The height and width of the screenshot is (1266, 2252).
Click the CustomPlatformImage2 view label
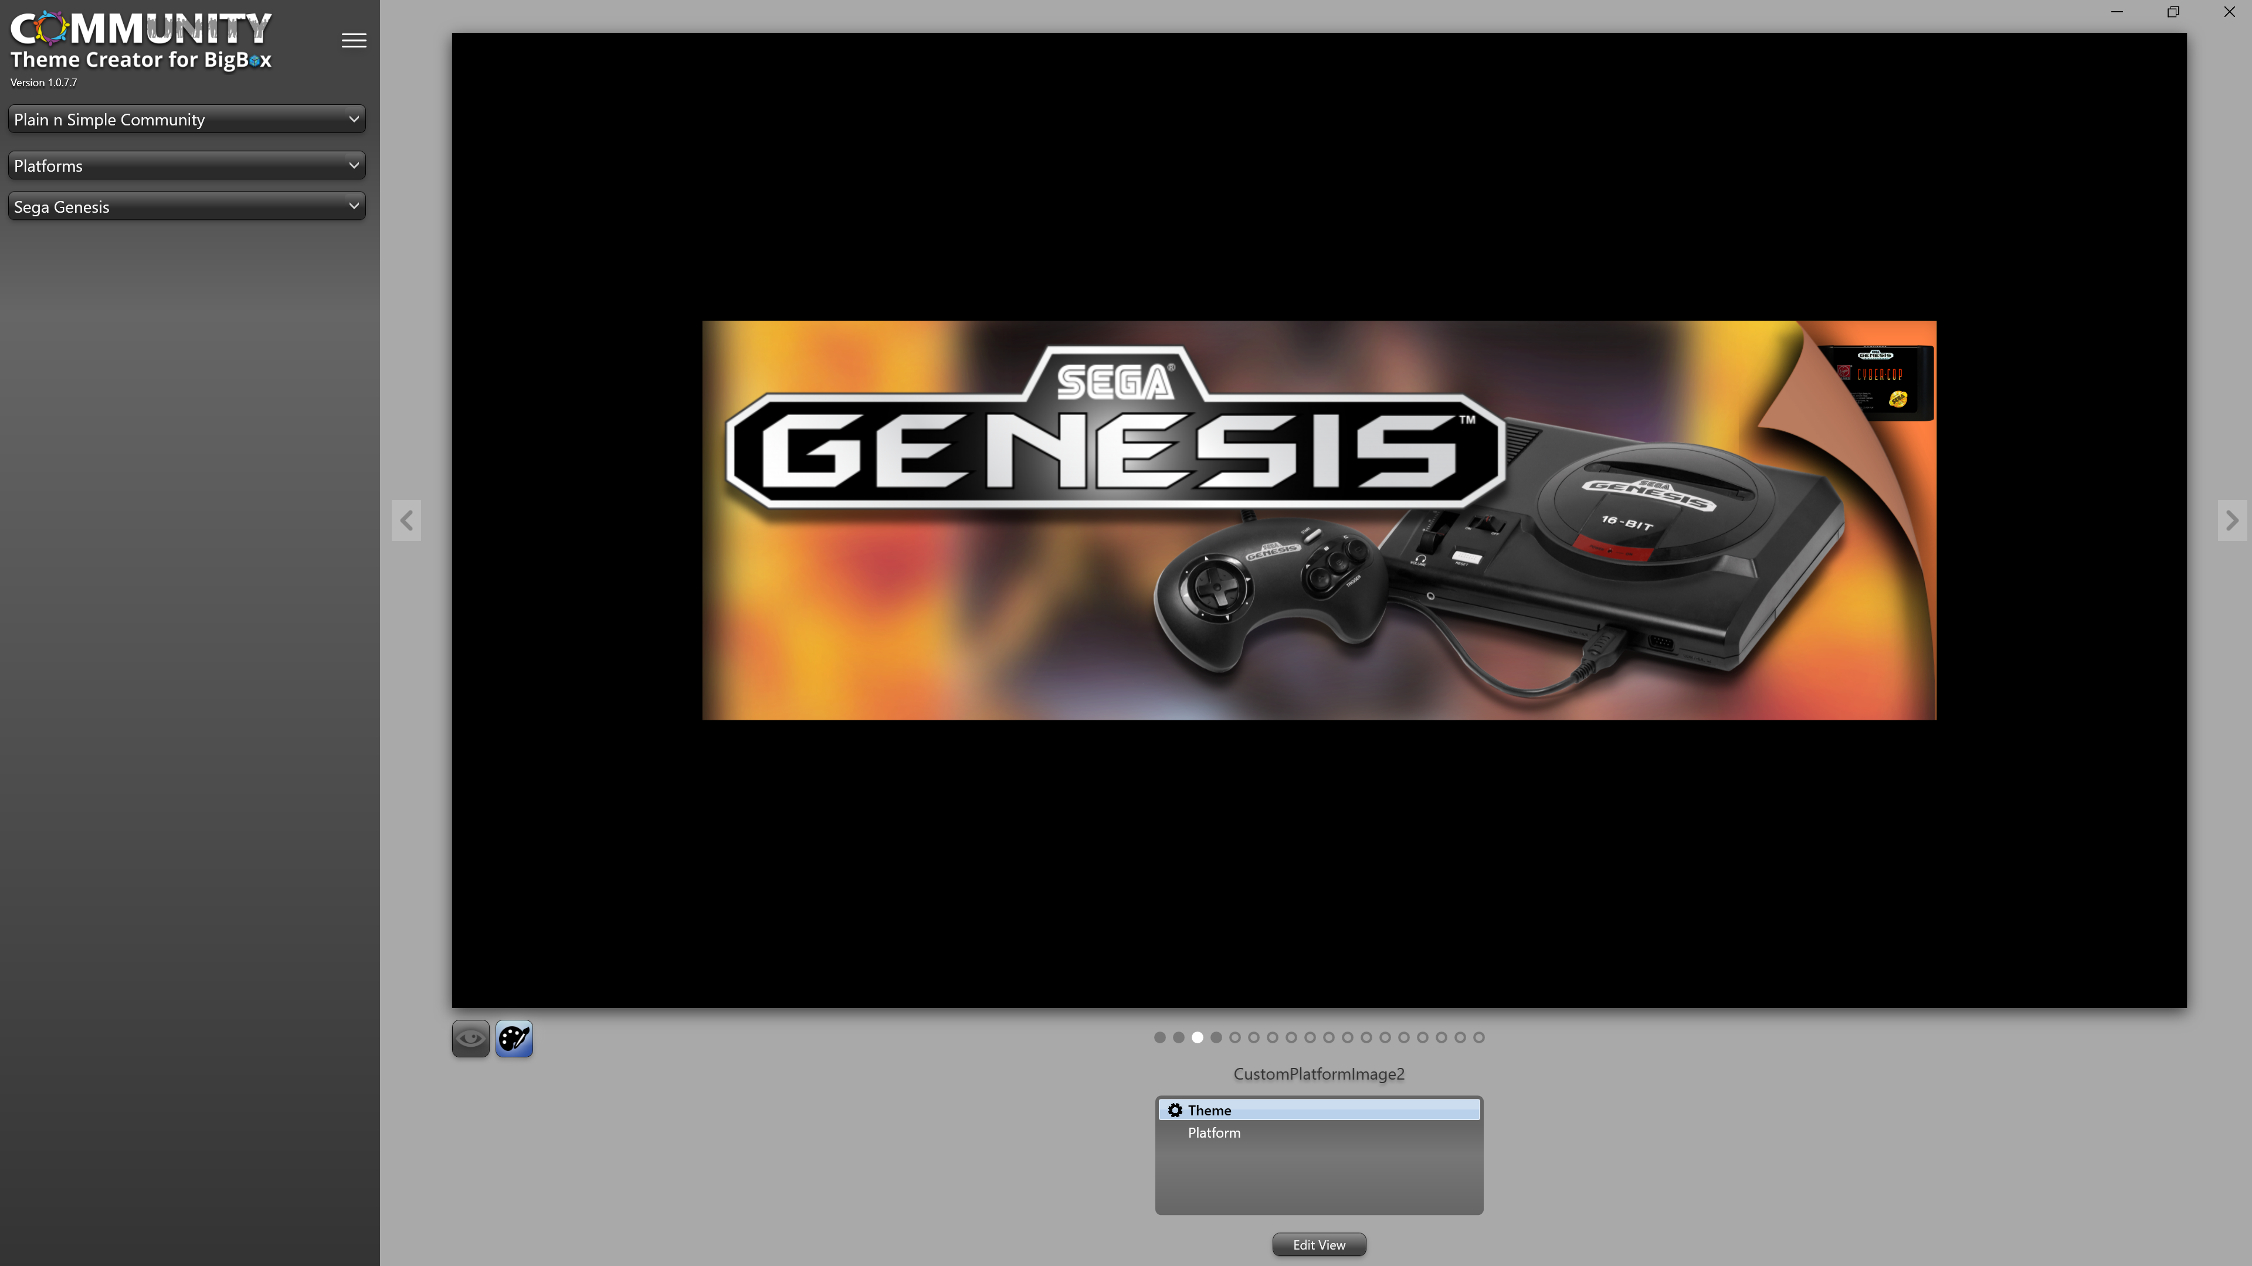click(1319, 1074)
